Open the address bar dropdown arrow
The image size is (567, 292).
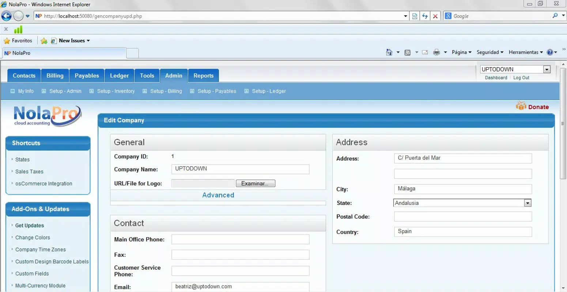click(405, 16)
